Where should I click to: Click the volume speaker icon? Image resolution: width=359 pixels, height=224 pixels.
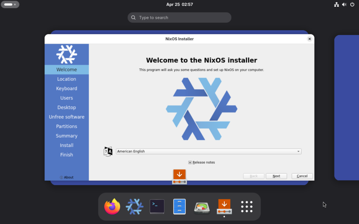344,5
